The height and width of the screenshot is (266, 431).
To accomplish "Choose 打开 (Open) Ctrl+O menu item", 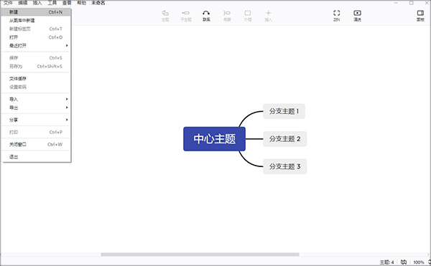I will [x=36, y=37].
